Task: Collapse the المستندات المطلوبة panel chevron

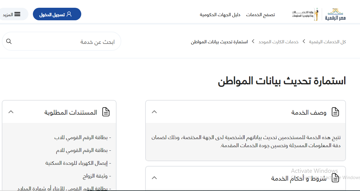Action: [x=11, y=112]
